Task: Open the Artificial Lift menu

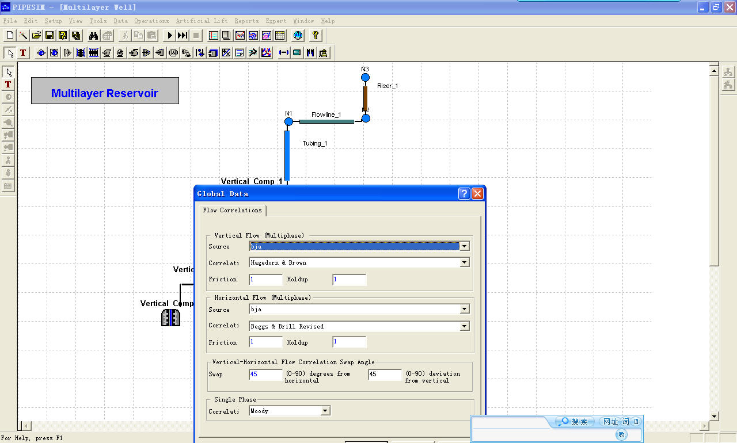Action: point(202,21)
